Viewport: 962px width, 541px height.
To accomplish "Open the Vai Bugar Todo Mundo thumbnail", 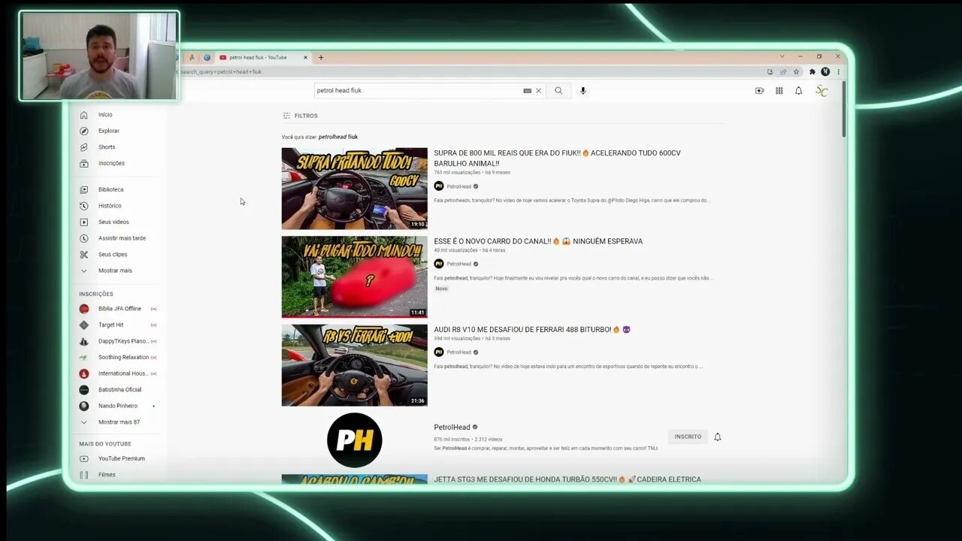I will coord(355,277).
